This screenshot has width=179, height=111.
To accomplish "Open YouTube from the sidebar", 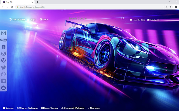I will click(x=3, y=40).
